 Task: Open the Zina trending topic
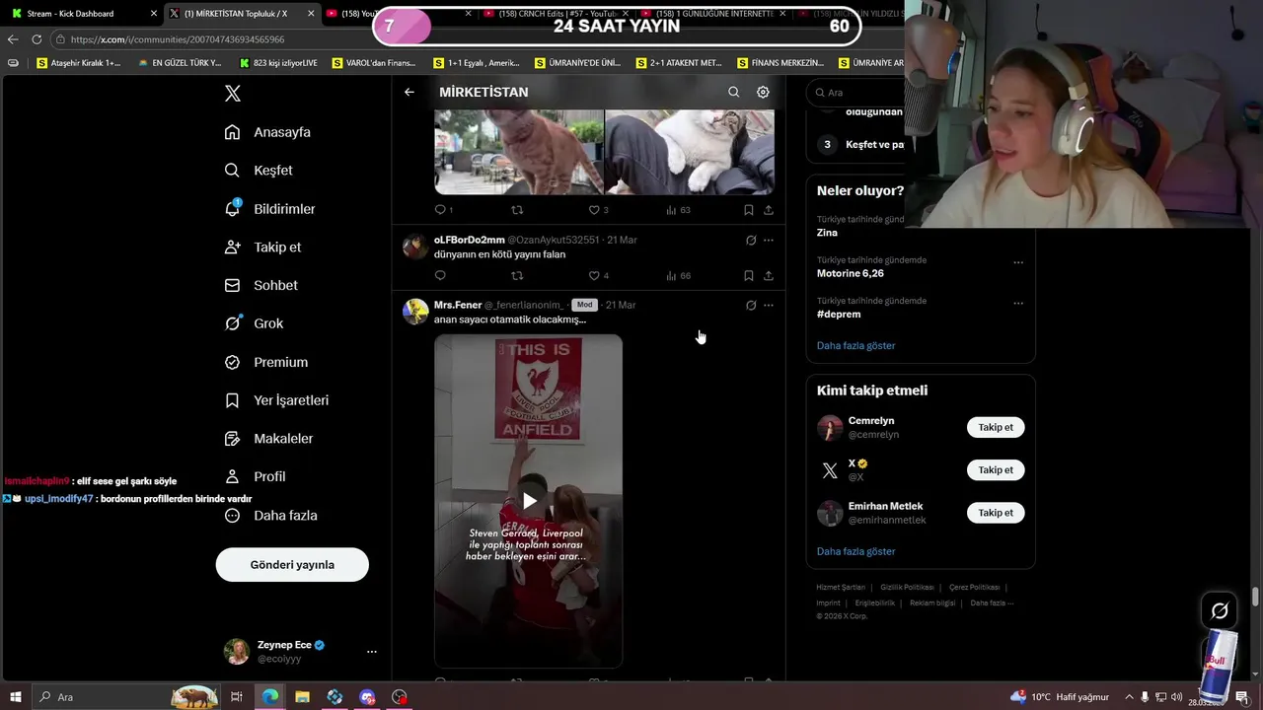click(827, 233)
